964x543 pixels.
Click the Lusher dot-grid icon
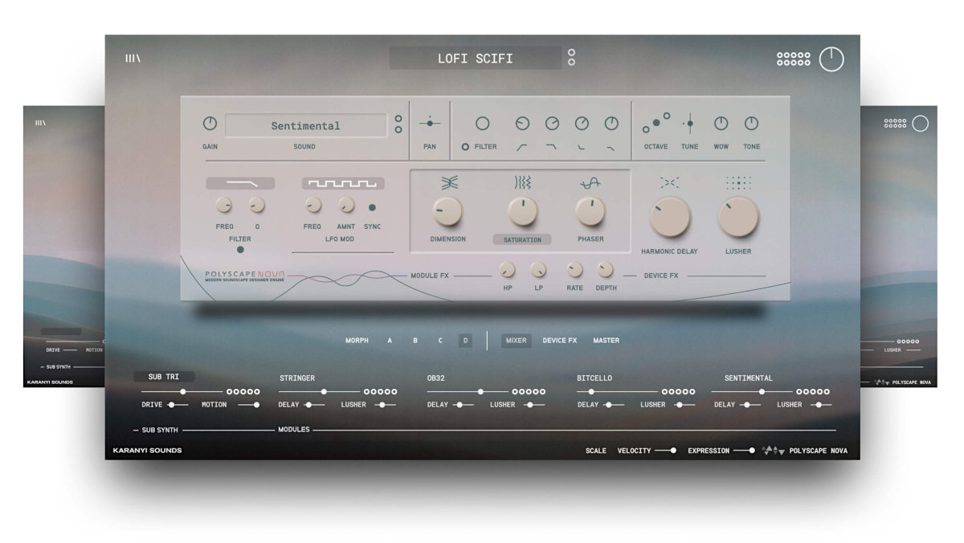point(738,184)
